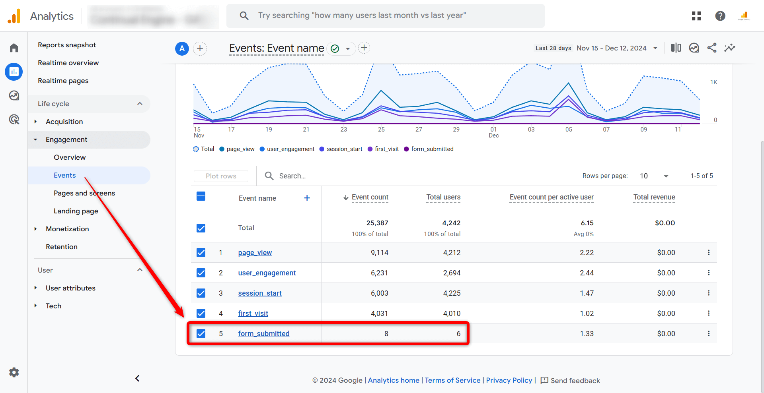Viewport: 764px width, 393px height.
Task: Uncheck the page_view row checkbox
Action: point(201,253)
